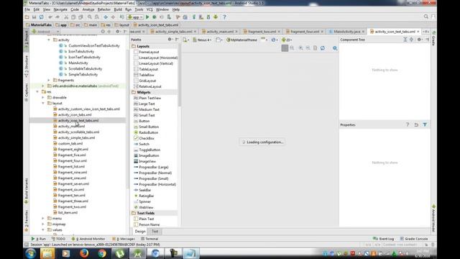Click the uTorrent taskbar icon
460x259 pixels.
click(120, 253)
